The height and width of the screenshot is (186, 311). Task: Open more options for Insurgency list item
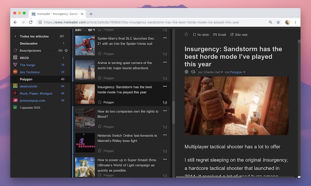pyautogui.click(x=165, y=86)
